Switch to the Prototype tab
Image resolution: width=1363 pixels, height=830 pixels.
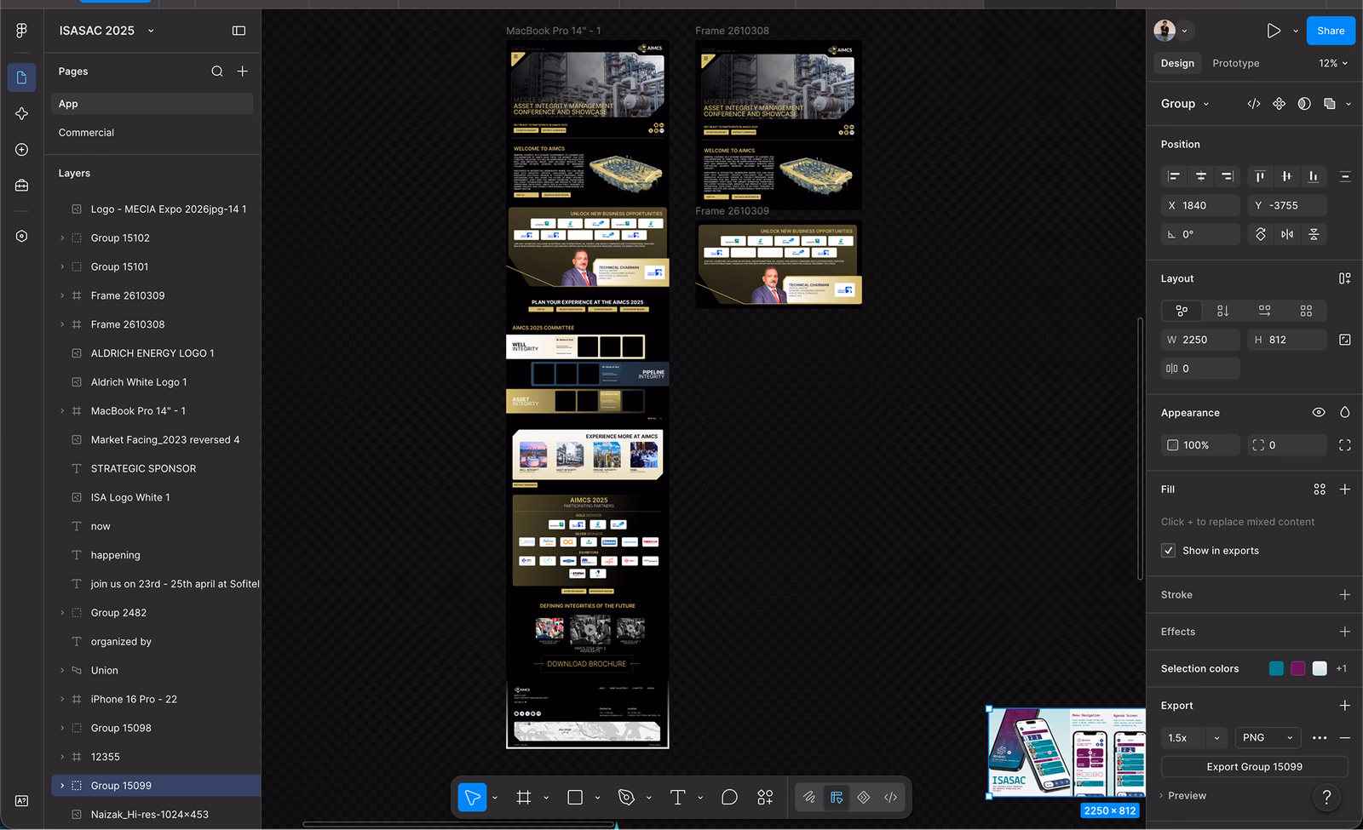tap(1235, 63)
